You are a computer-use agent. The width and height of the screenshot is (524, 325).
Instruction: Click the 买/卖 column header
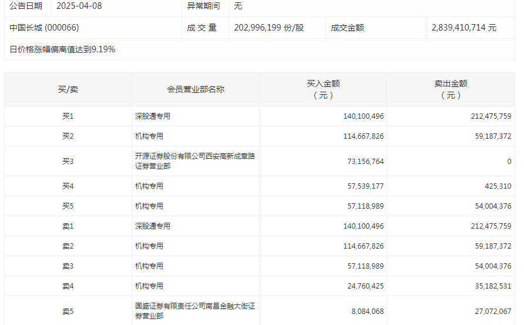68,89
